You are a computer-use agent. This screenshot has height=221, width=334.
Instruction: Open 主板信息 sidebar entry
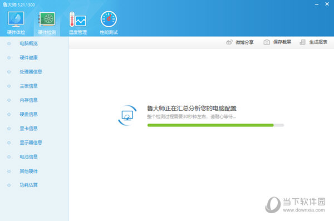(28, 86)
